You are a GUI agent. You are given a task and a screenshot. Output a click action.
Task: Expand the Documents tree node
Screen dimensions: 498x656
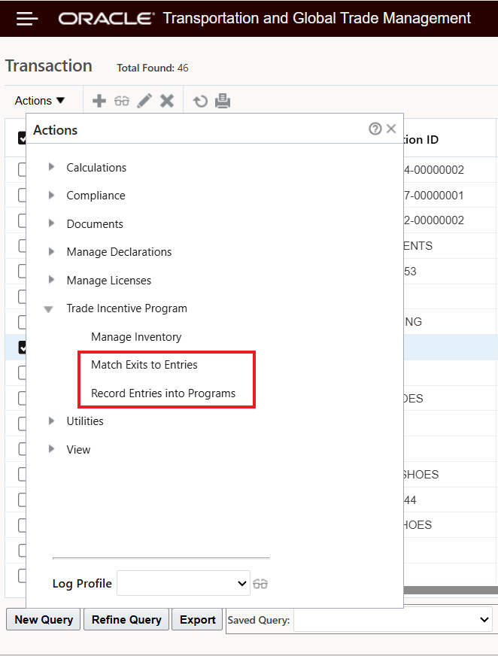pyautogui.click(x=51, y=223)
